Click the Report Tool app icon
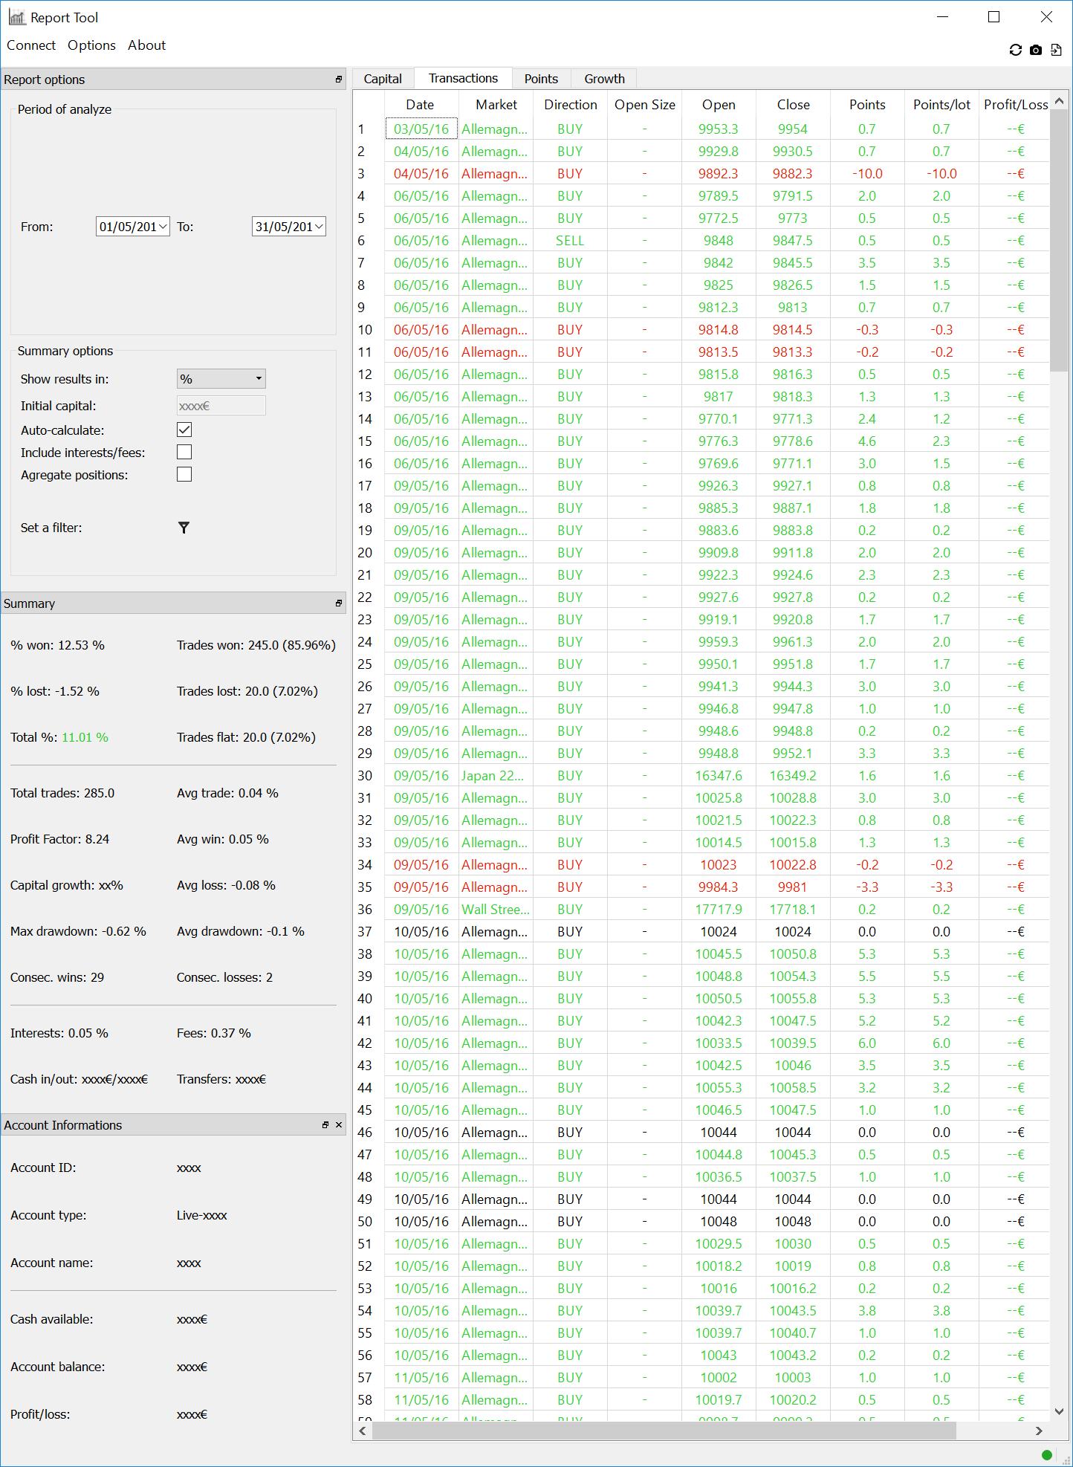Screen dimensions: 1073x1467 coord(16,17)
